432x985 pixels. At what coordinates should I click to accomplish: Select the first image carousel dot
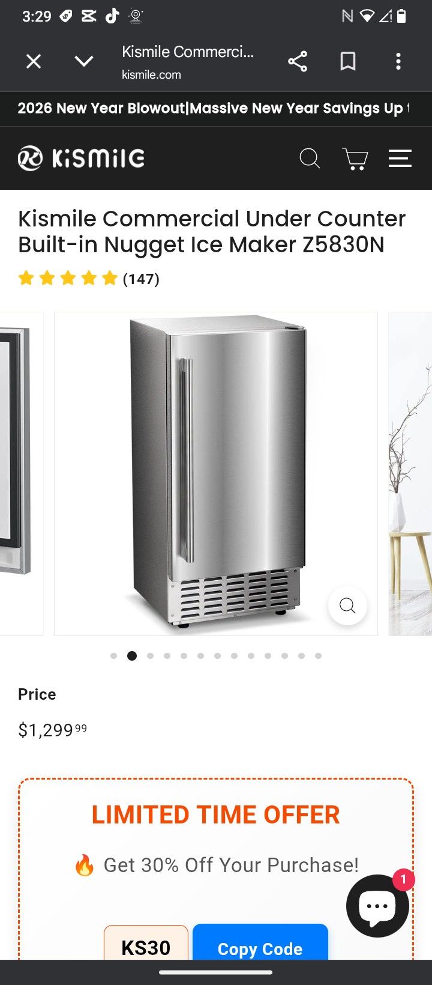(114, 656)
